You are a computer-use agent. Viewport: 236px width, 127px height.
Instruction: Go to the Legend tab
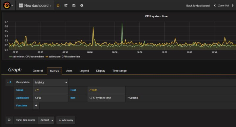(x=84, y=71)
